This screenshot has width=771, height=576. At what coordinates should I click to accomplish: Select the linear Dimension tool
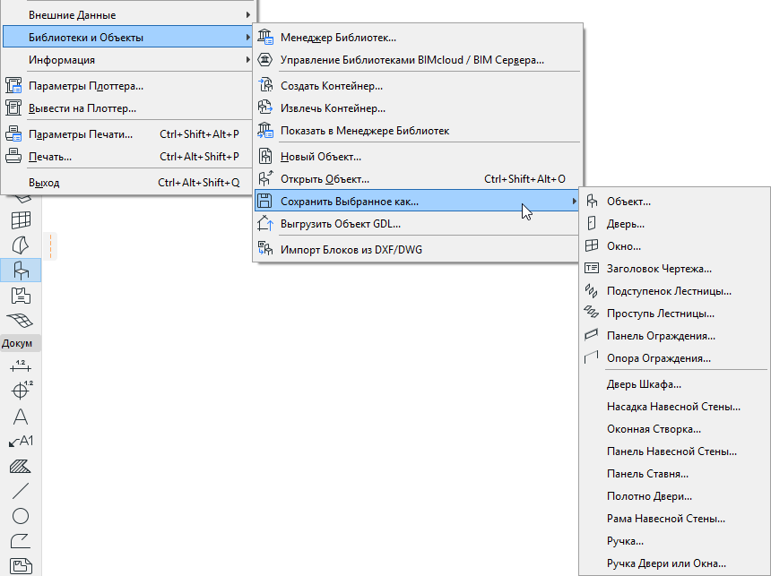pyautogui.click(x=21, y=366)
